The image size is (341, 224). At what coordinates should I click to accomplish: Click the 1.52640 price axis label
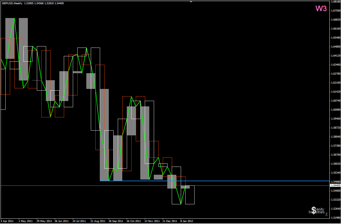click(336, 209)
